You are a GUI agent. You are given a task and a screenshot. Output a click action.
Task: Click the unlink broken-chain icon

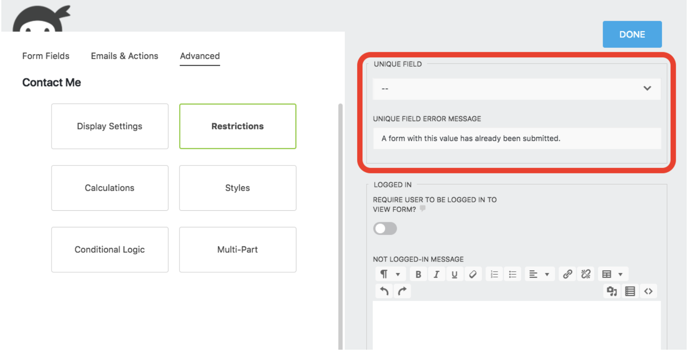pyautogui.click(x=586, y=274)
